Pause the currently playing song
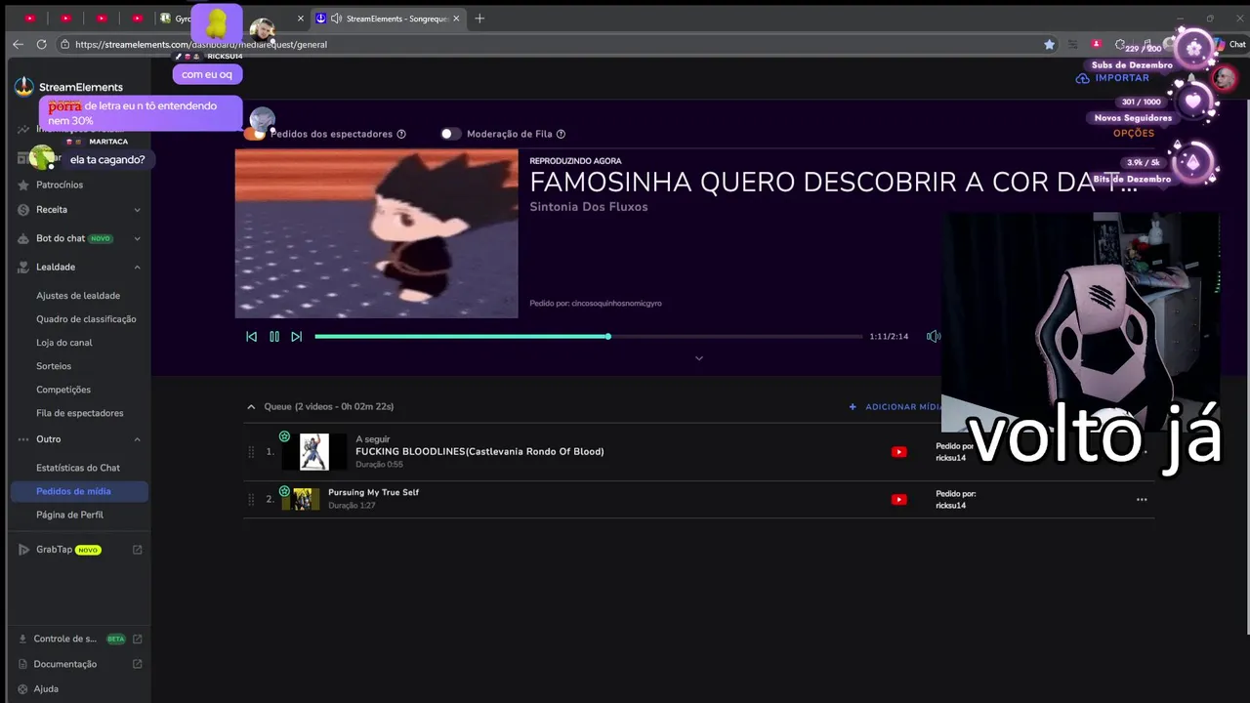This screenshot has width=1250, height=703. click(x=274, y=336)
